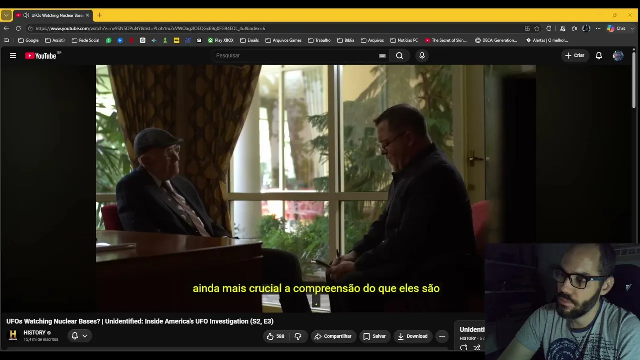Screen dimensions: 640x360
Task: Click the page vertical scrollbar
Action: (x=634, y=80)
